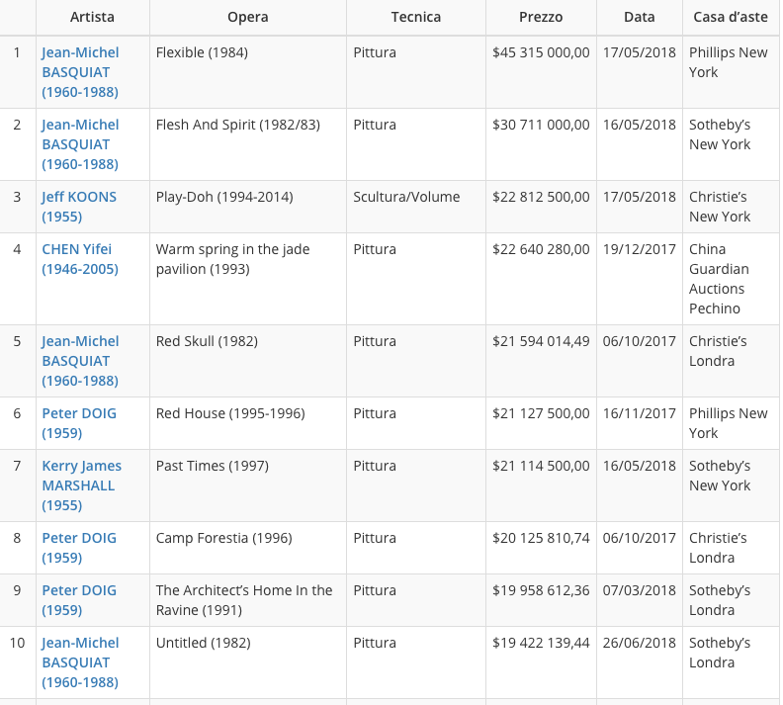The image size is (783, 705).
Task: Select the Tecnica column header
Action: click(x=416, y=17)
